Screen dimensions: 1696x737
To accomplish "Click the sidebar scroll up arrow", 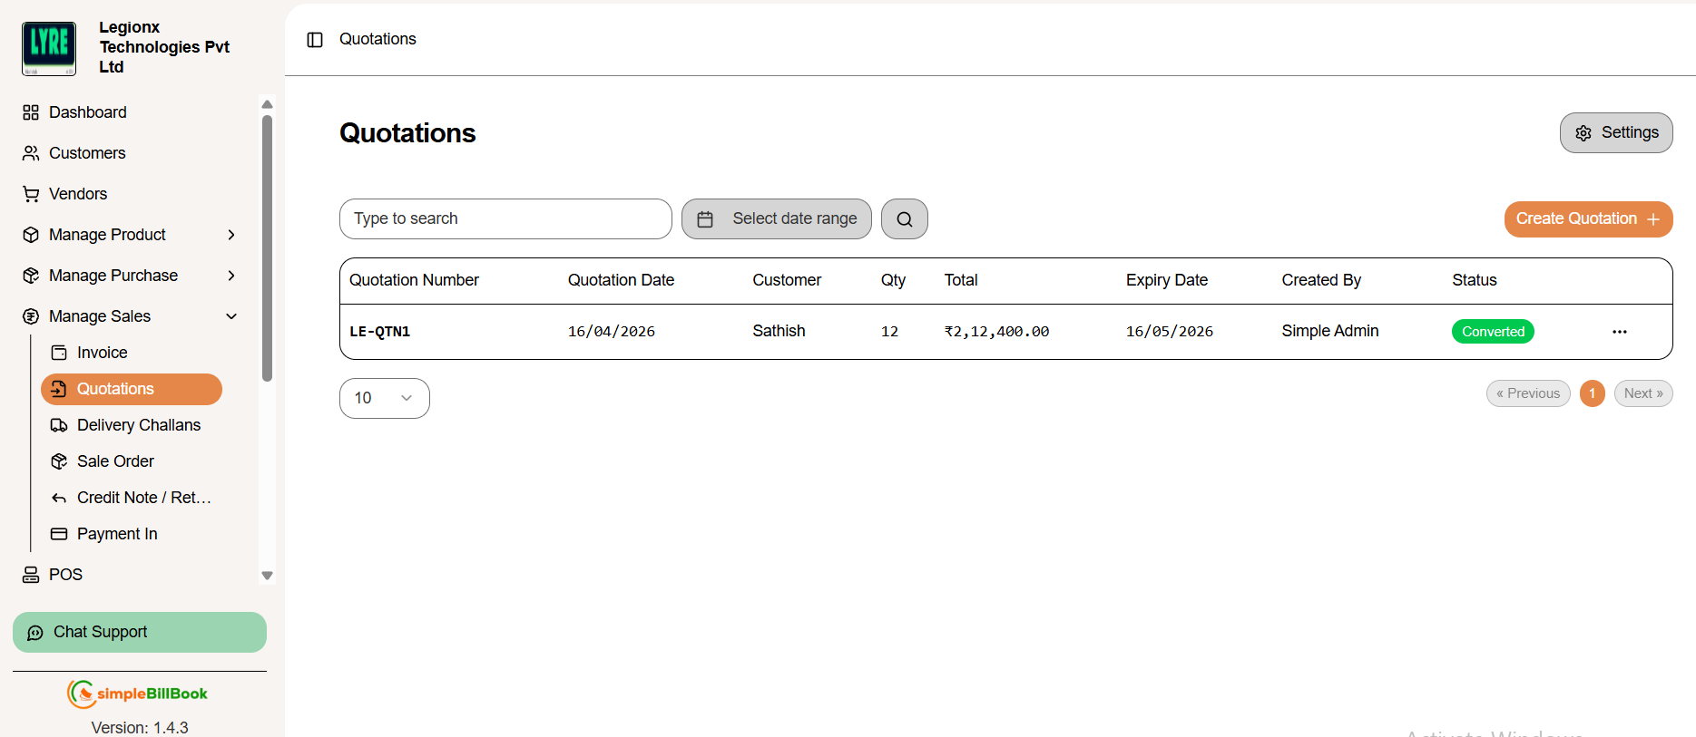I will click(267, 104).
